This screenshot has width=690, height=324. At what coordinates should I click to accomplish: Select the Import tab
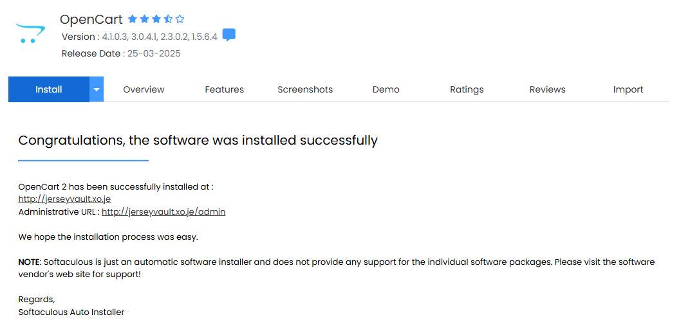pos(628,89)
